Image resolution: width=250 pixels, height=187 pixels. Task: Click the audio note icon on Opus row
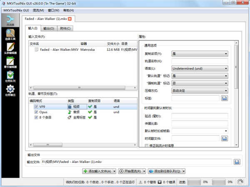click(x=70, y=112)
